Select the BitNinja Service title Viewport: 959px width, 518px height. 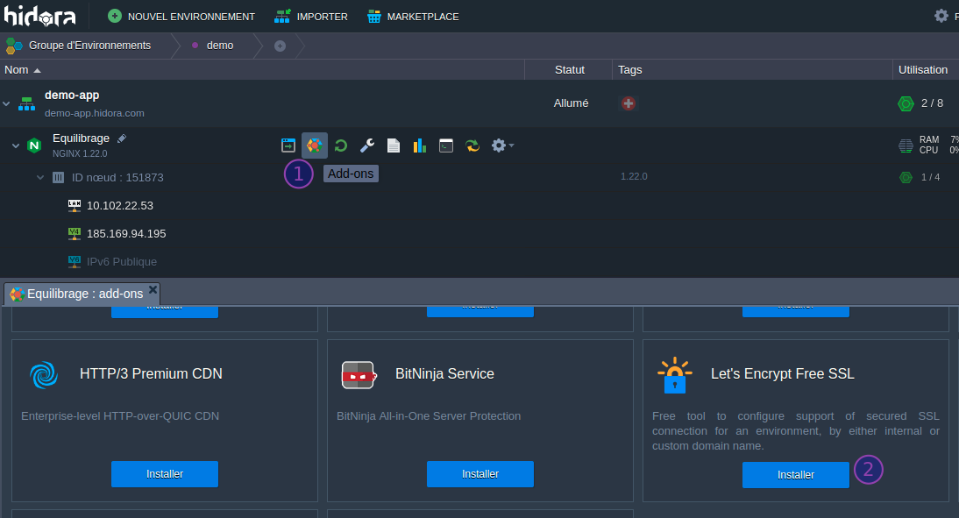pyautogui.click(x=444, y=373)
